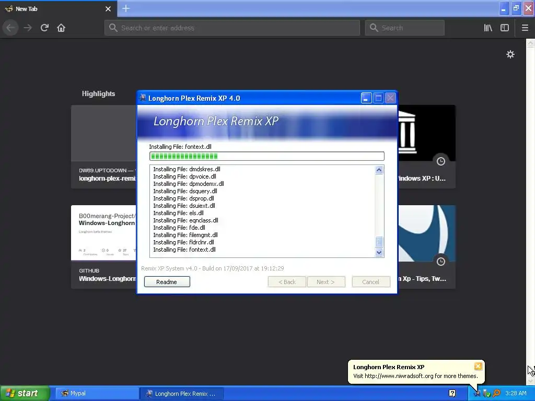The width and height of the screenshot is (535, 401).
Task: Click the back arrow in browser
Action: [11, 28]
